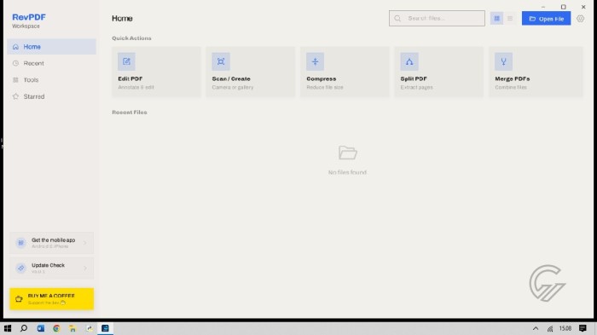Expand the Update Check chevron
Viewport: 597px width, 335px height.
point(85,268)
